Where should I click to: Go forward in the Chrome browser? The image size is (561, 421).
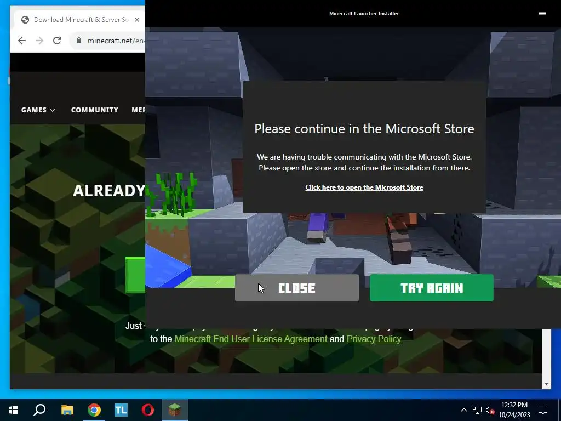(39, 41)
